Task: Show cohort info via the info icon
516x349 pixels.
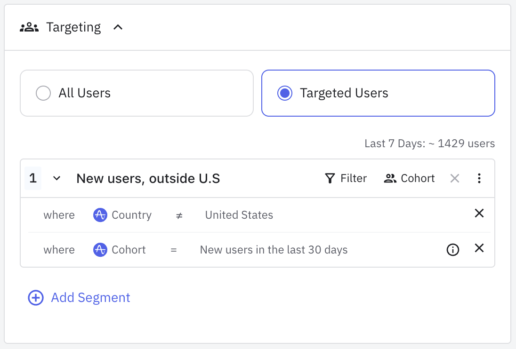Action: tap(452, 250)
